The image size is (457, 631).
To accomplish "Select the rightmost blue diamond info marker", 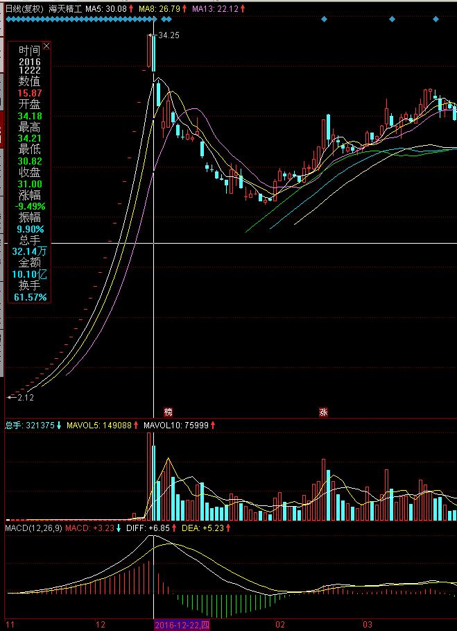I will pyautogui.click(x=436, y=19).
